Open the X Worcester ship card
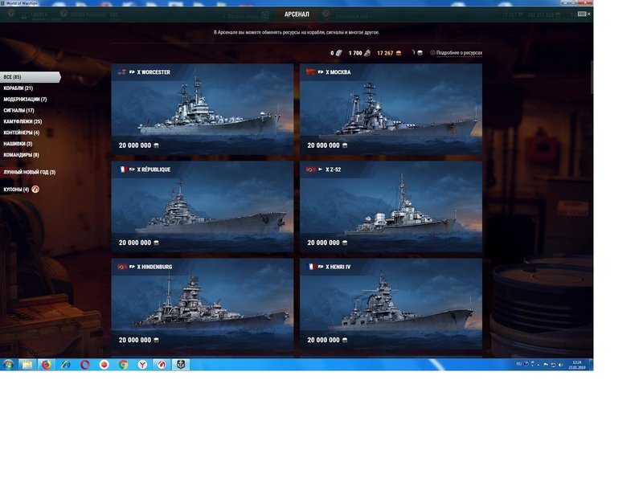This screenshot has height=482, width=643. [203, 109]
